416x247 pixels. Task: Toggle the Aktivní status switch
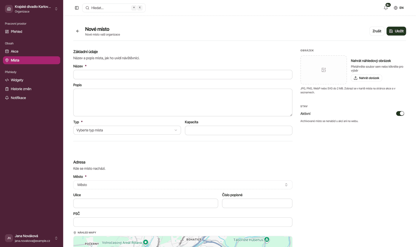point(400,114)
